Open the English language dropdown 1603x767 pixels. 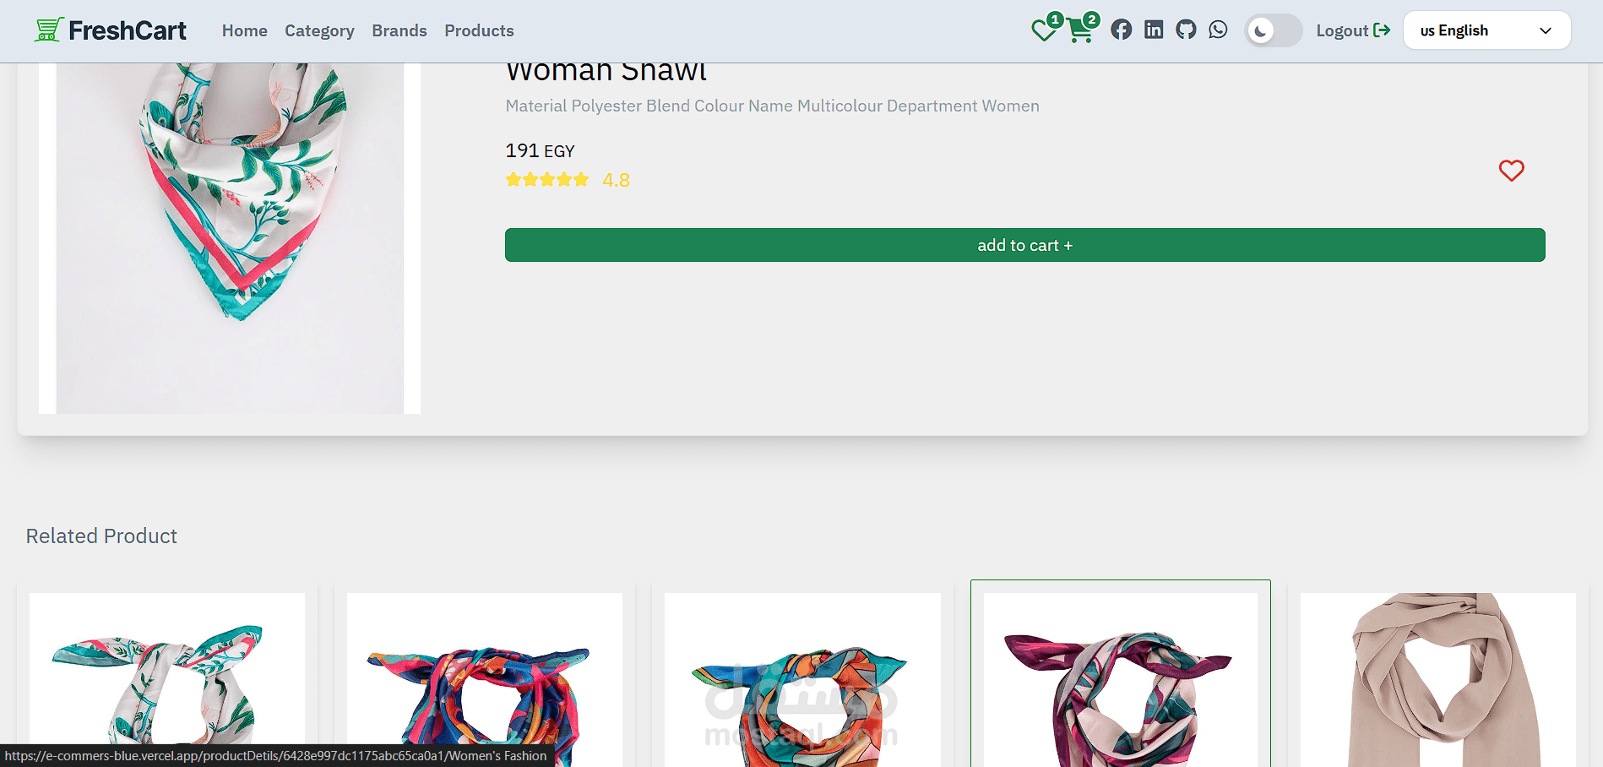(1486, 30)
